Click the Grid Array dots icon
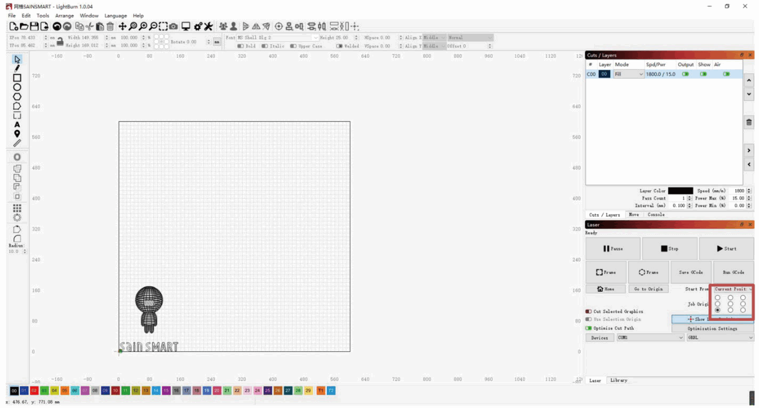The width and height of the screenshot is (759, 408). coord(17,208)
